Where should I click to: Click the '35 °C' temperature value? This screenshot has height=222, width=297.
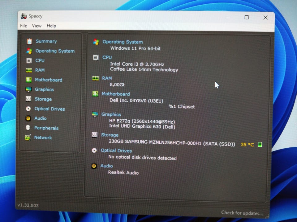coord(247,145)
